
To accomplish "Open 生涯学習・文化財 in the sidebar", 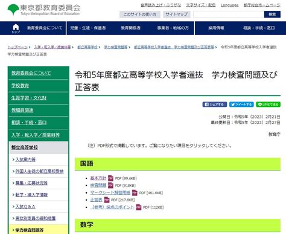I will click(29, 98).
